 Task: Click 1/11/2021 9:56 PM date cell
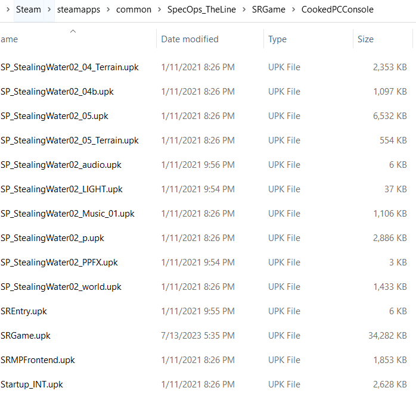tap(198, 165)
